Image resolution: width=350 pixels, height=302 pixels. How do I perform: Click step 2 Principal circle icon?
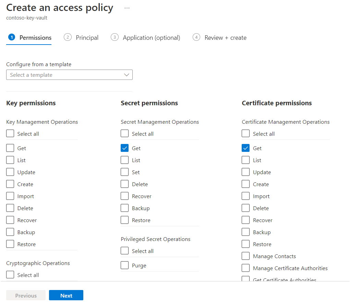[68, 37]
